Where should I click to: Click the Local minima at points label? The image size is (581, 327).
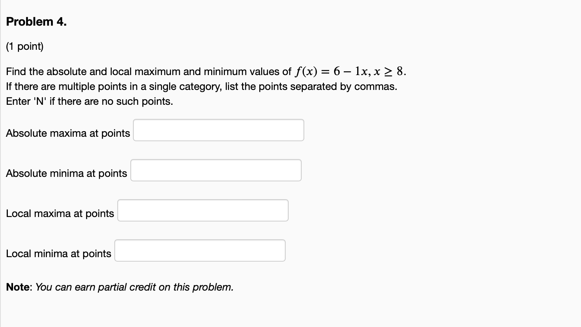pos(58,253)
